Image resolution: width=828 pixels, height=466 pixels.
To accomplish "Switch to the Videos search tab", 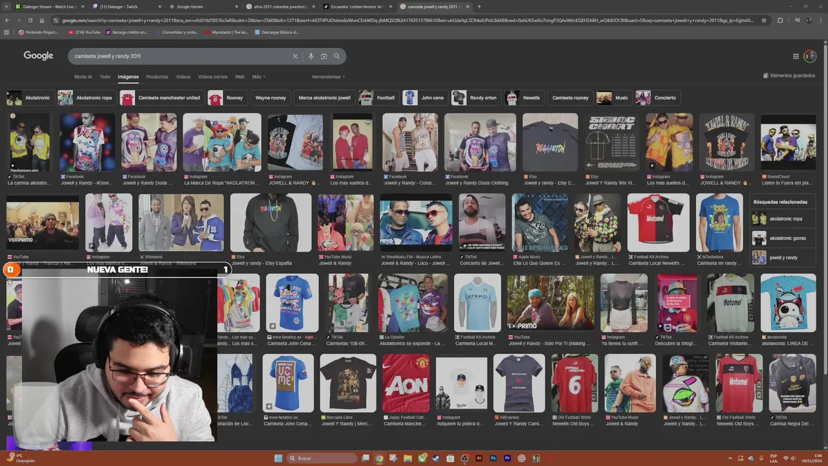I will (x=183, y=77).
